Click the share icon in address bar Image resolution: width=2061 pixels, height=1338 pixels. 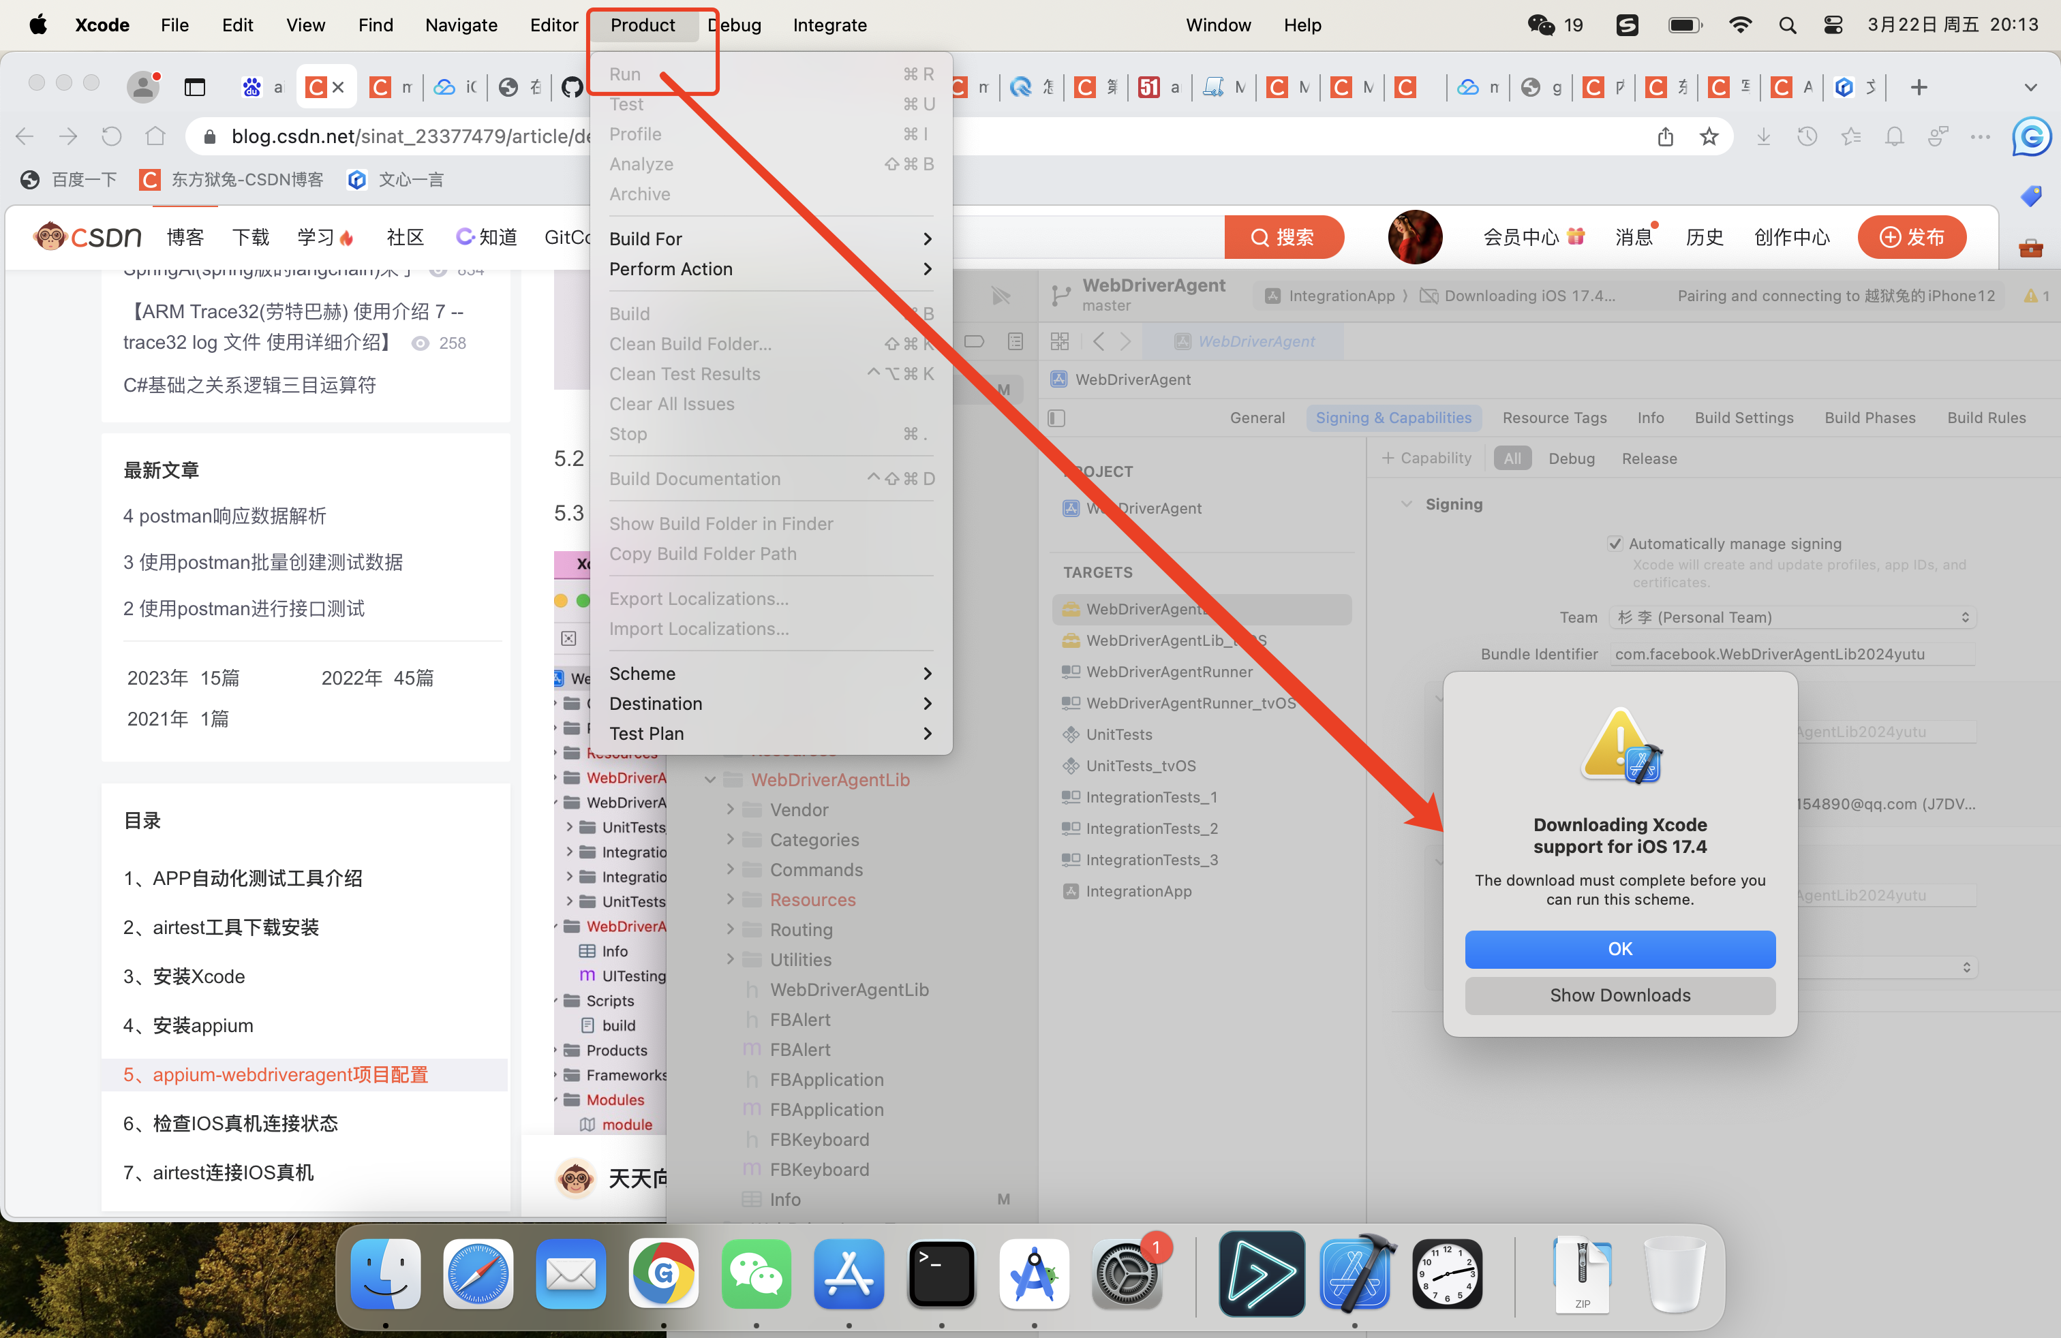[x=1664, y=137]
